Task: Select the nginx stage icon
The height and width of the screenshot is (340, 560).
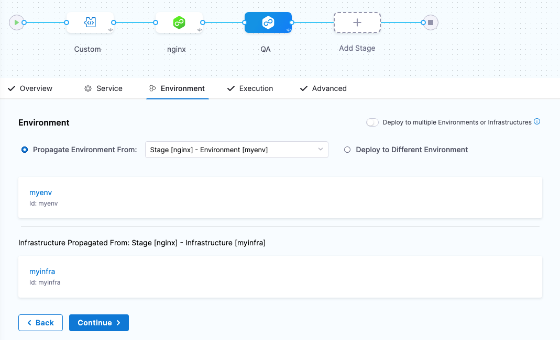Action: point(179,22)
